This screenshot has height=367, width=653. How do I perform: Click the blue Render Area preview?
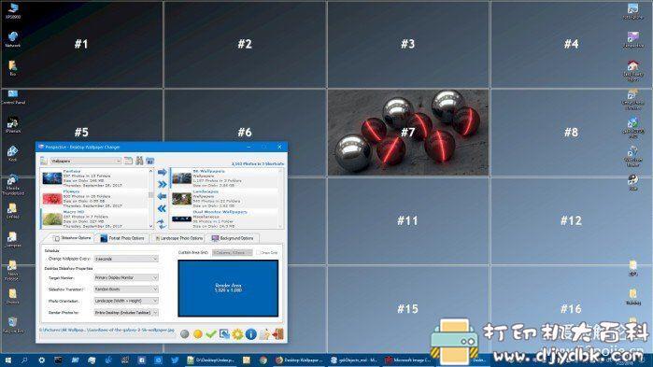point(228,288)
